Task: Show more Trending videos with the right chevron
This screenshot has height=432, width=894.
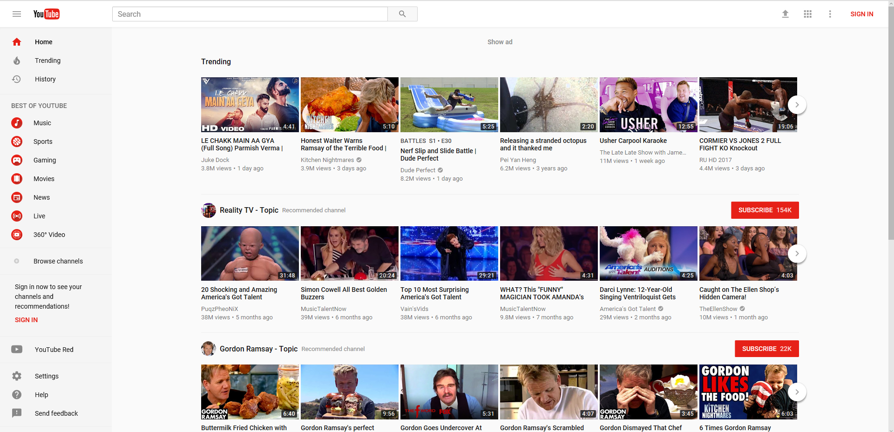Action: (797, 105)
